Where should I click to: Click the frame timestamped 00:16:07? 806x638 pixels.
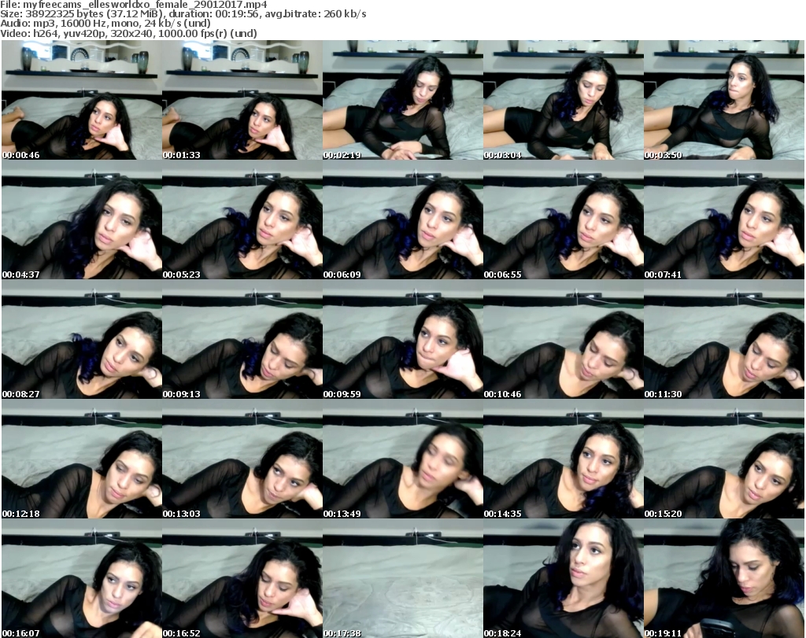[81, 578]
